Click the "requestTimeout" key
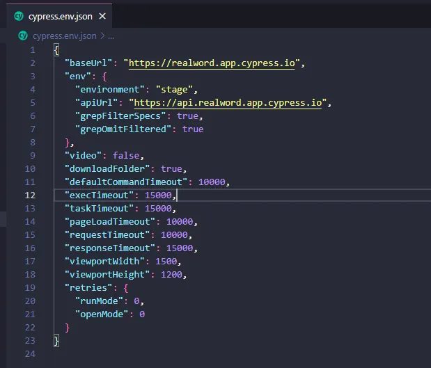The height and width of the screenshot is (368, 431). coord(107,235)
